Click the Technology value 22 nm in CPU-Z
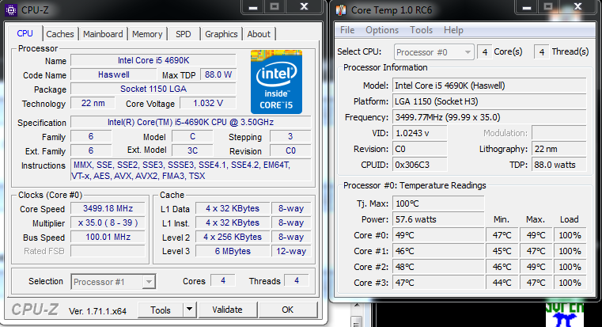Viewport: 602px width, 327px height. [93, 103]
